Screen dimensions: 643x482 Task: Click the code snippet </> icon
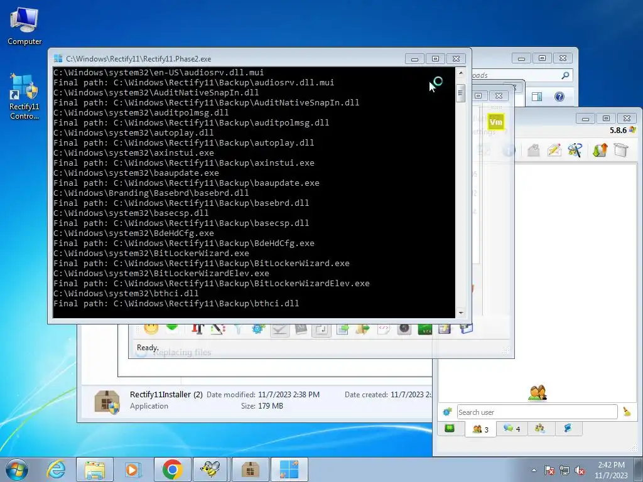384,329
